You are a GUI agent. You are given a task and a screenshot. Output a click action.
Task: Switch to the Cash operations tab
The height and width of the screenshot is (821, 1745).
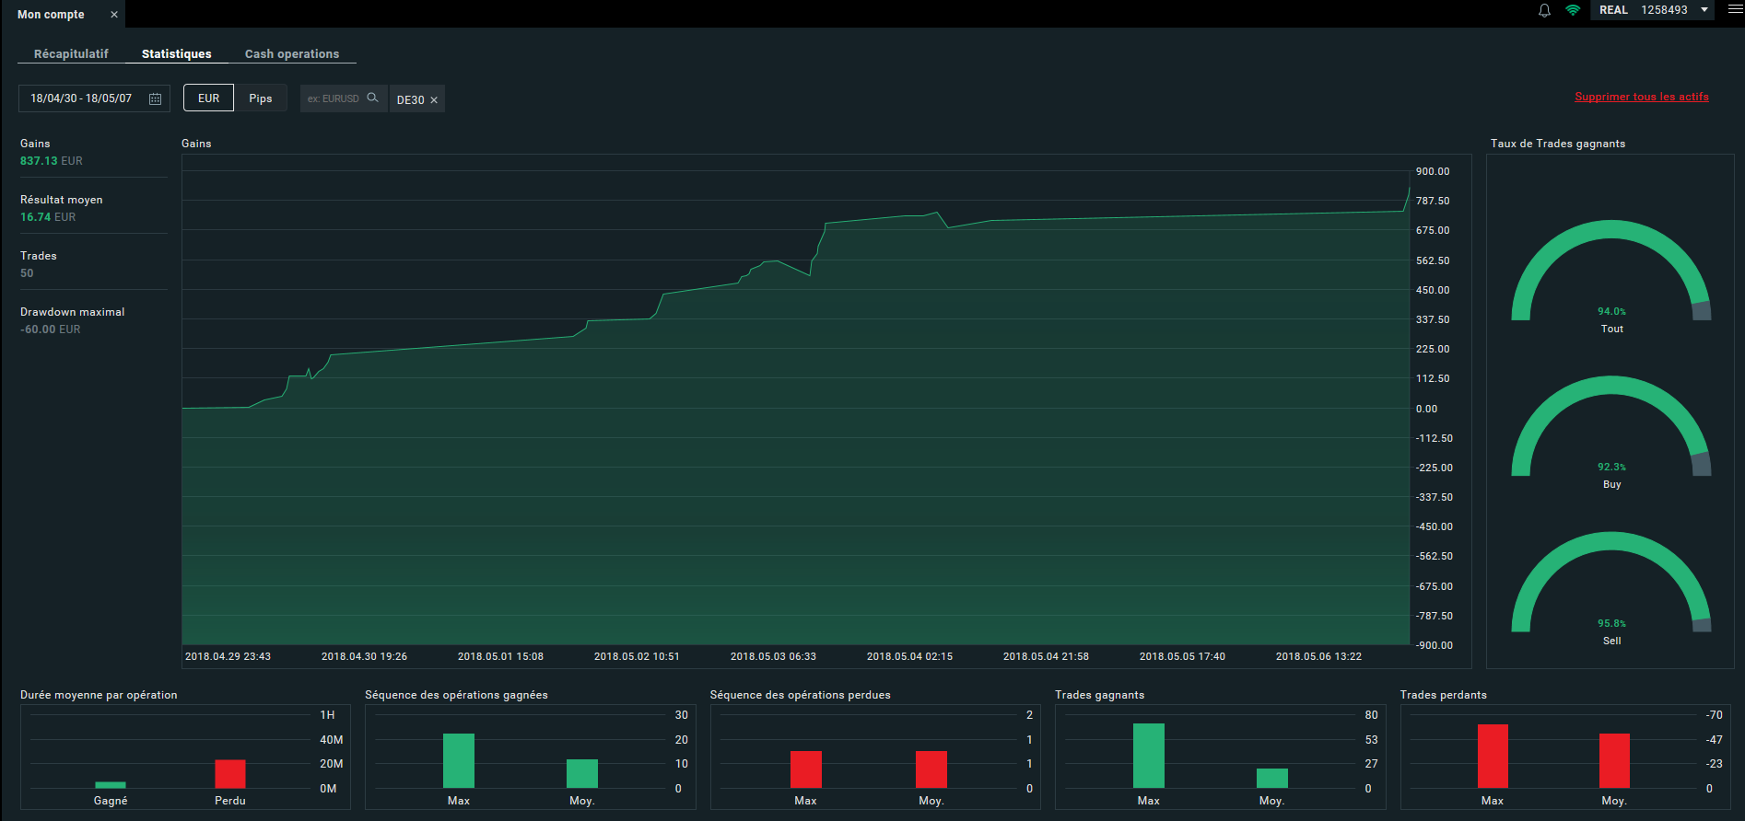[x=292, y=53]
